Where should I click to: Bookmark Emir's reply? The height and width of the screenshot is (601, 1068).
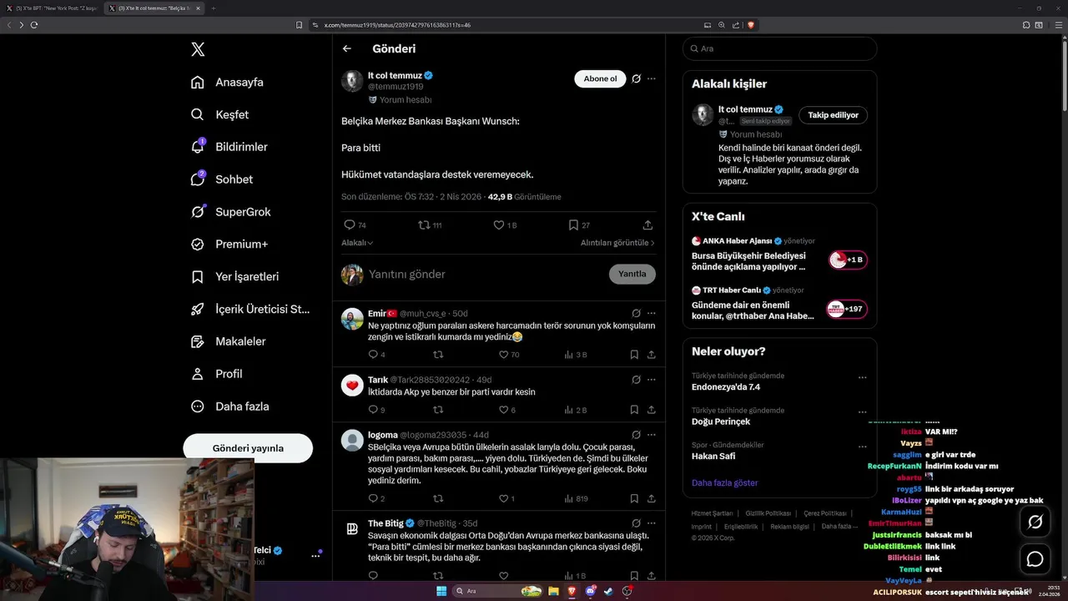coord(634,355)
